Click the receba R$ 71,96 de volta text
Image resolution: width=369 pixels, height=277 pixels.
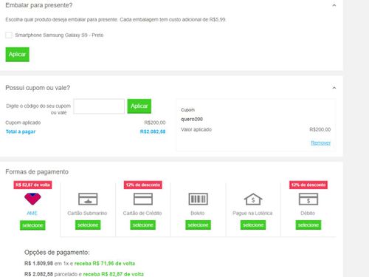tap(105, 264)
